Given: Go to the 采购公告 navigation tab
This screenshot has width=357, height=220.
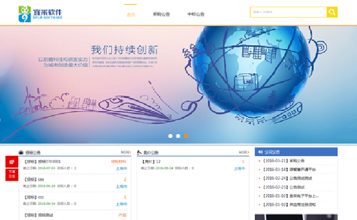Looking at the screenshot, I should click(161, 15).
